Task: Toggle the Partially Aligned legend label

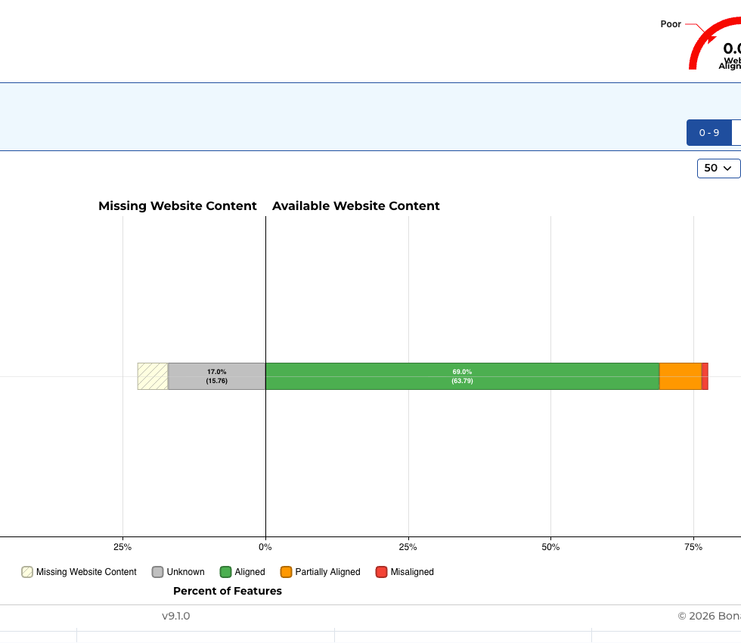Action: pos(327,572)
